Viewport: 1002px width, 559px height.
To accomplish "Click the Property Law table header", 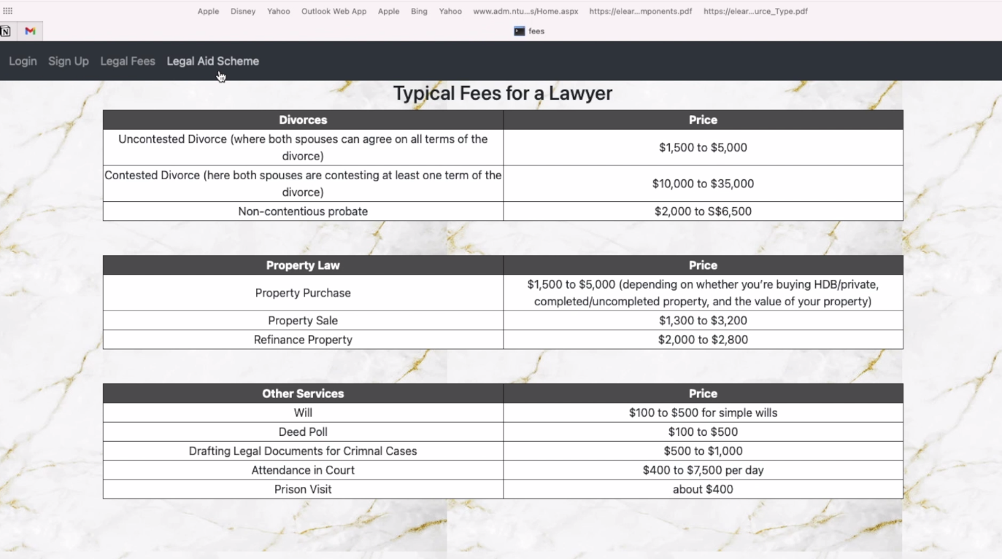I will click(x=303, y=265).
